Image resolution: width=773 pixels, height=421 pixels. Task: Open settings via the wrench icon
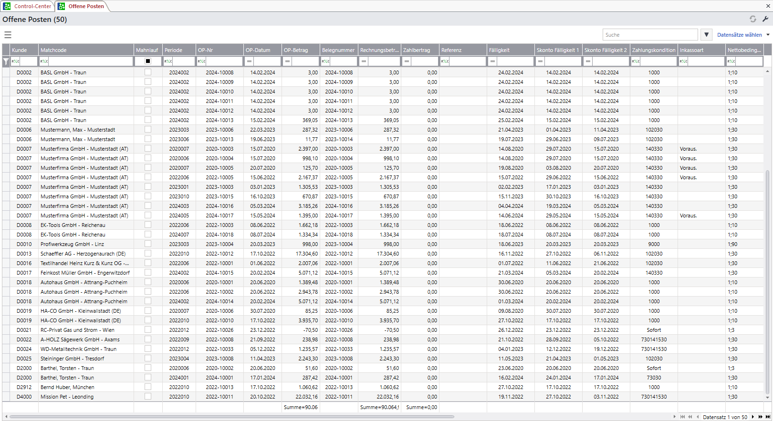pyautogui.click(x=765, y=19)
